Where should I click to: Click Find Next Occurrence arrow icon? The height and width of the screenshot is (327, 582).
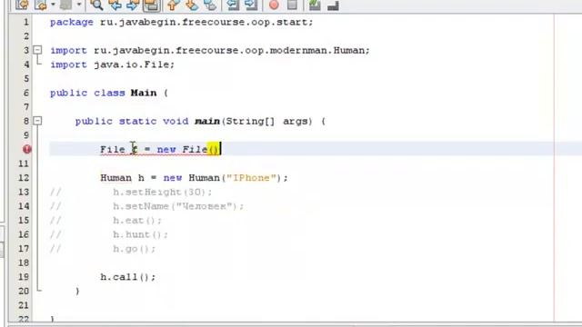pos(133,5)
